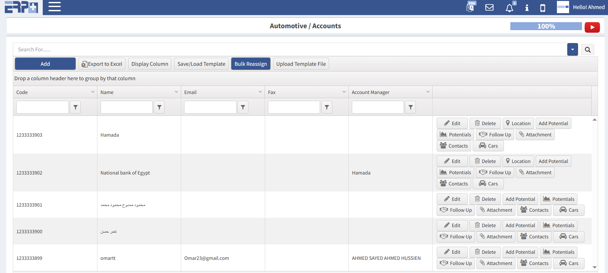The height and width of the screenshot is (273, 608).
Task: Export accounts to Excel
Action: [102, 64]
